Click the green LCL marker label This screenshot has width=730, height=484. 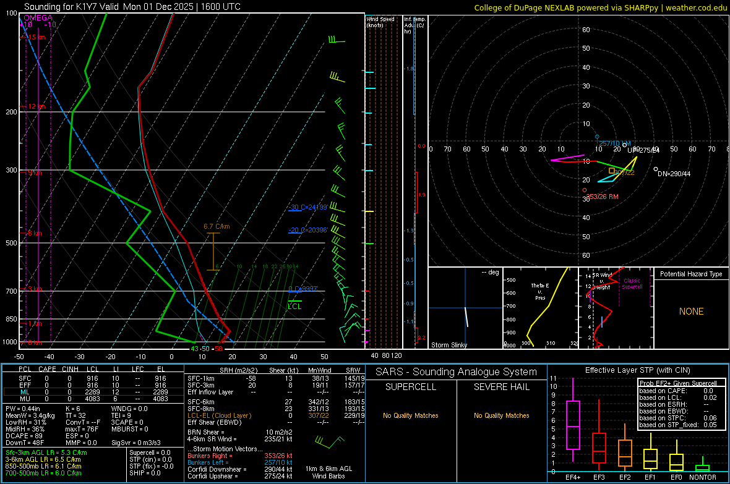click(294, 306)
